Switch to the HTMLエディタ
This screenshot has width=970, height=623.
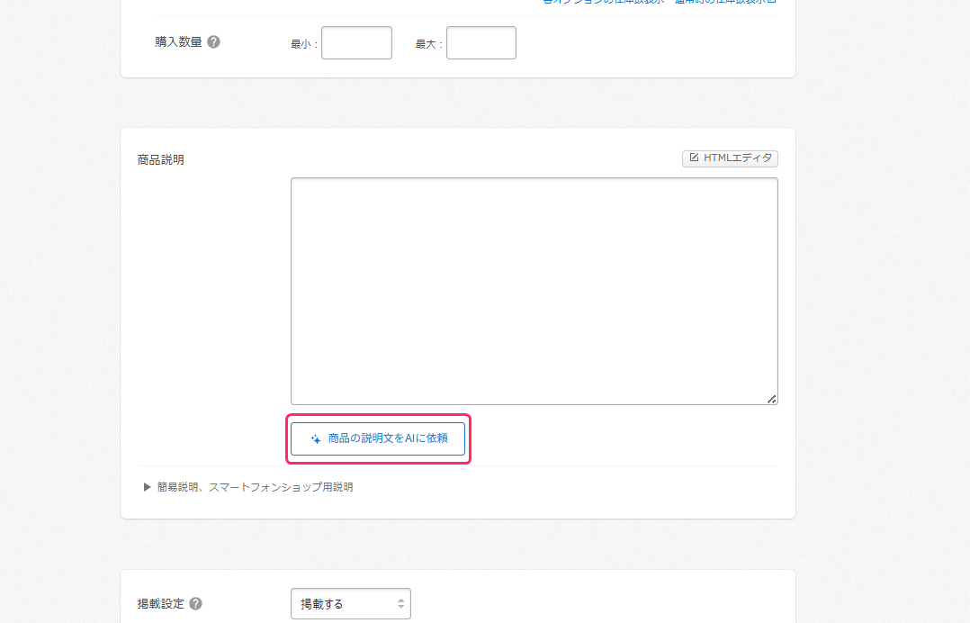(x=730, y=158)
